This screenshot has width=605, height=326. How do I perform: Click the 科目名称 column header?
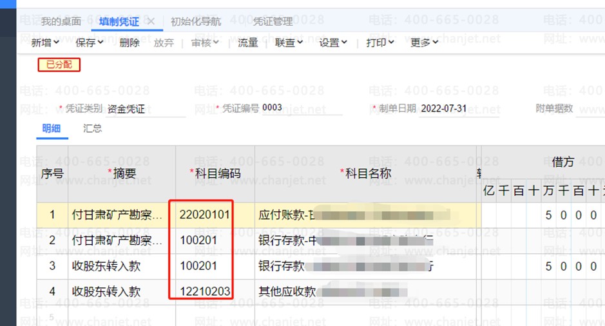pos(366,174)
